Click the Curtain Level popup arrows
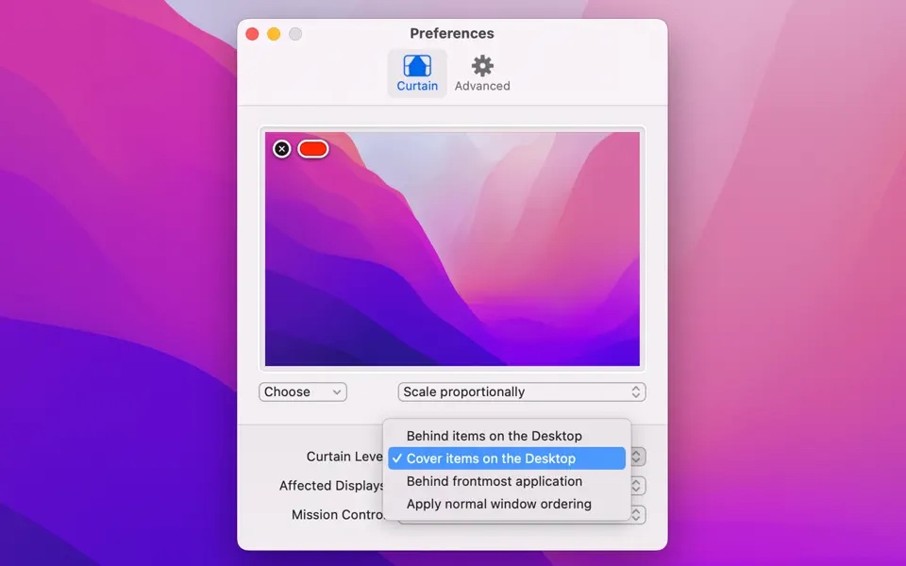The width and height of the screenshot is (906, 566). coord(638,457)
